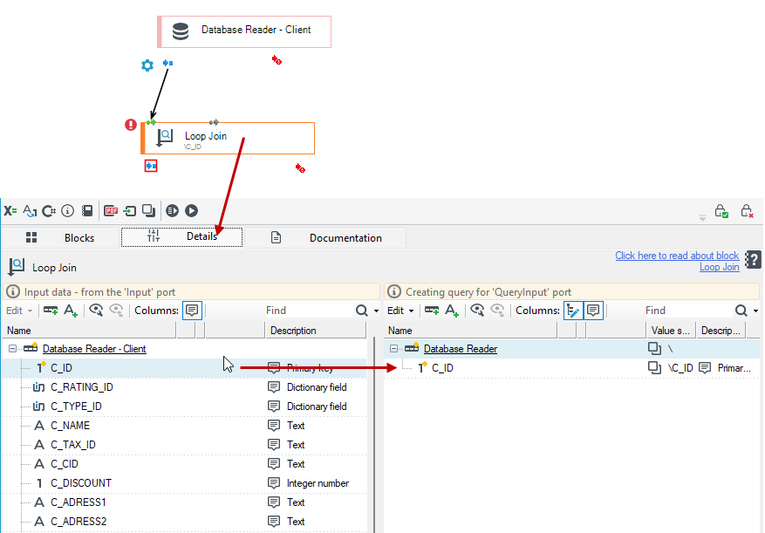The image size is (765, 533).
Task: Add a new field in the Input data panel
Action: pos(51,311)
